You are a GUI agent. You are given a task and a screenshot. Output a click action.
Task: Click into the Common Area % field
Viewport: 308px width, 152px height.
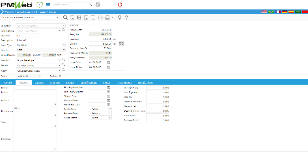pyautogui.click(x=100, y=48)
